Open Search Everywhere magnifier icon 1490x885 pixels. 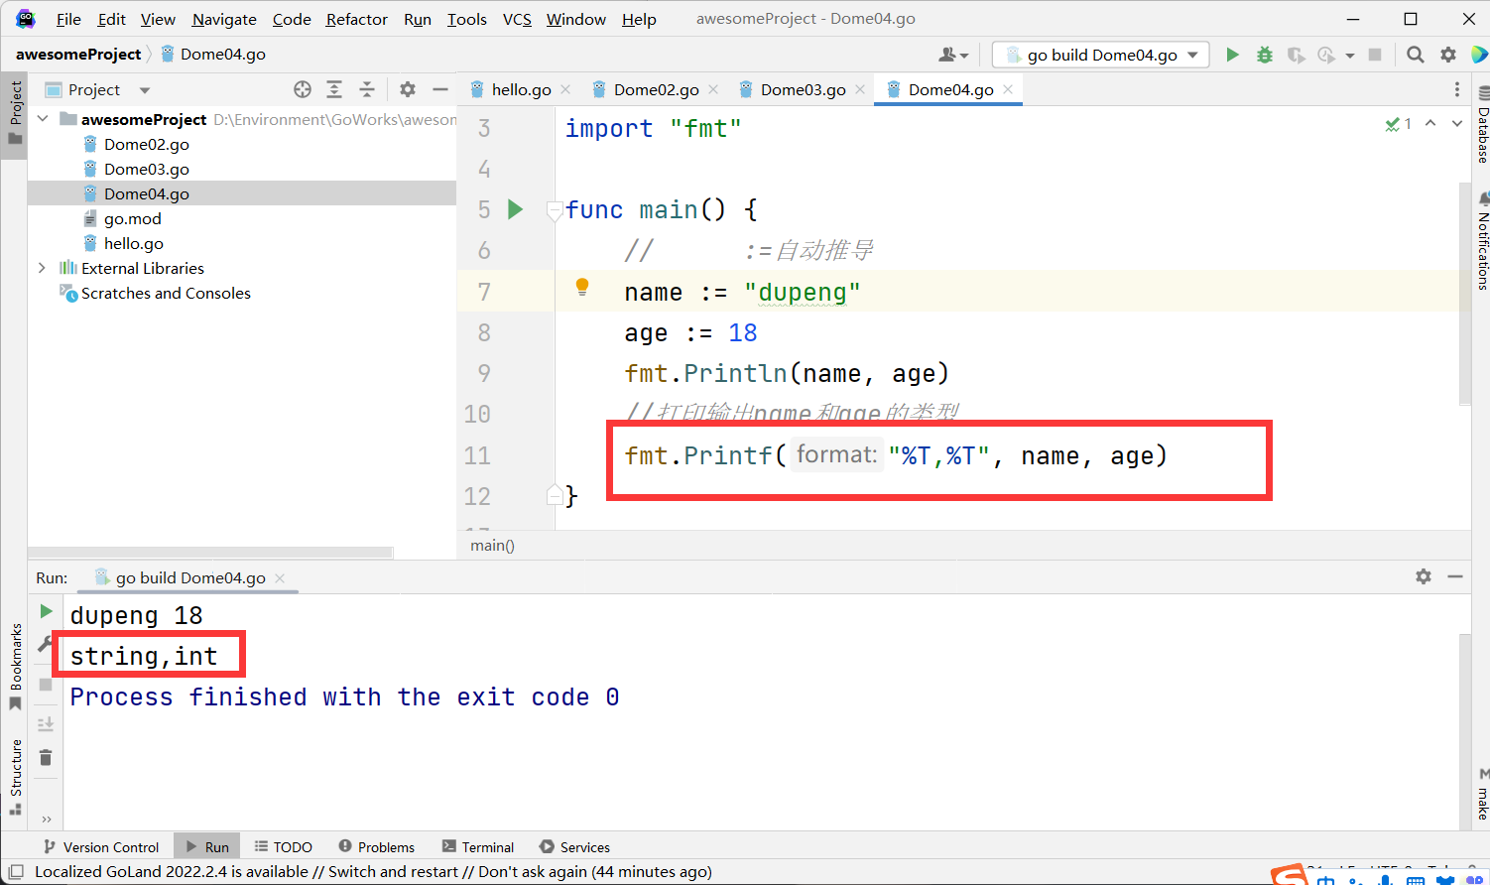[1416, 55]
